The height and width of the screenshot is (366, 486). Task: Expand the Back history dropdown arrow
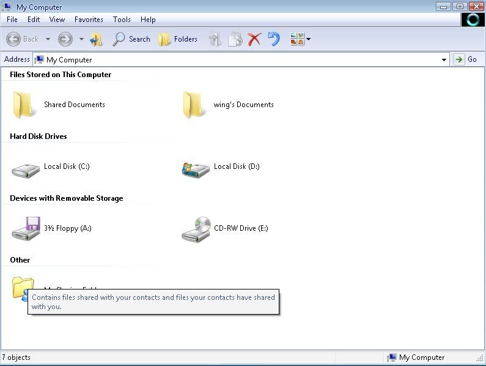point(48,39)
